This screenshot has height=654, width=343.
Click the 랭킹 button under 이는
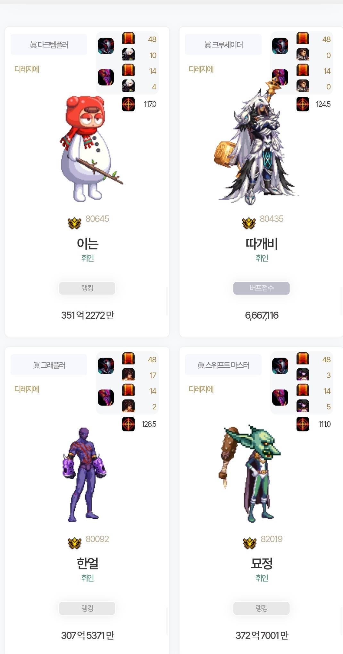[x=87, y=288]
